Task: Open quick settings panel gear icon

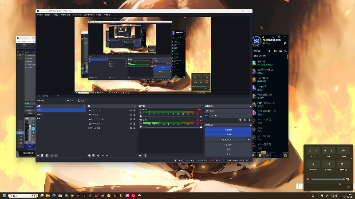Action: 349,187
